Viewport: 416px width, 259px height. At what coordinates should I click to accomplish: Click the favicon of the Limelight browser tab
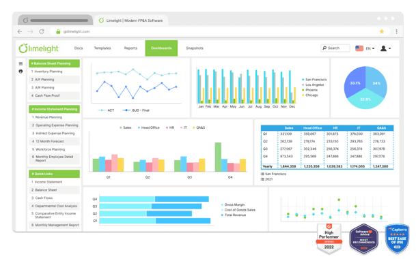coord(101,20)
